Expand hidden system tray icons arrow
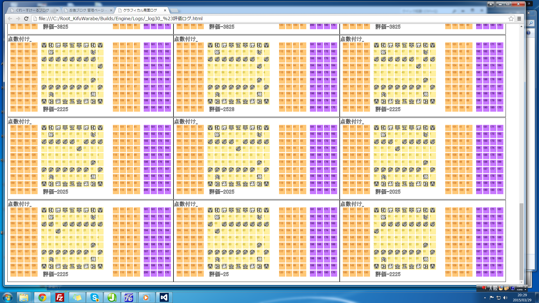This screenshot has width=539, height=303. [485, 298]
